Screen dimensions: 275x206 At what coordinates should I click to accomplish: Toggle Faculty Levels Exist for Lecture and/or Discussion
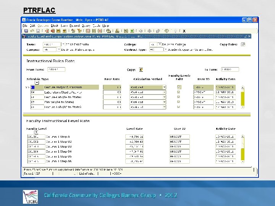178,87
